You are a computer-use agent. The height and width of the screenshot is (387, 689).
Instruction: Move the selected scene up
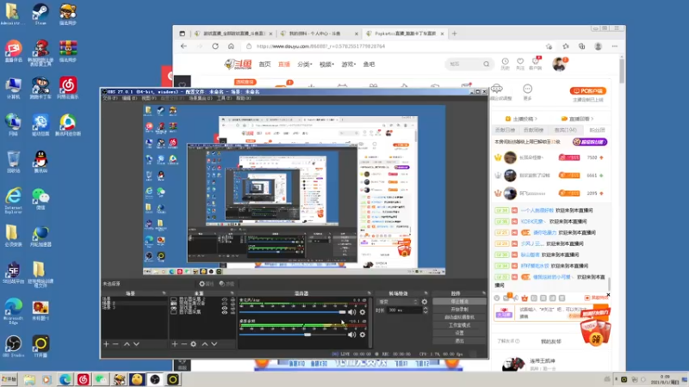point(127,344)
